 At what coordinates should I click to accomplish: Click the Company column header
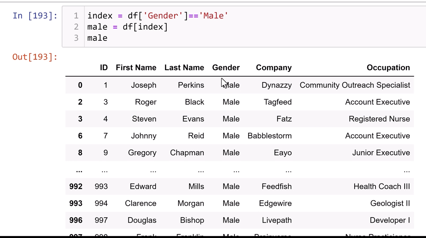pyautogui.click(x=273, y=68)
